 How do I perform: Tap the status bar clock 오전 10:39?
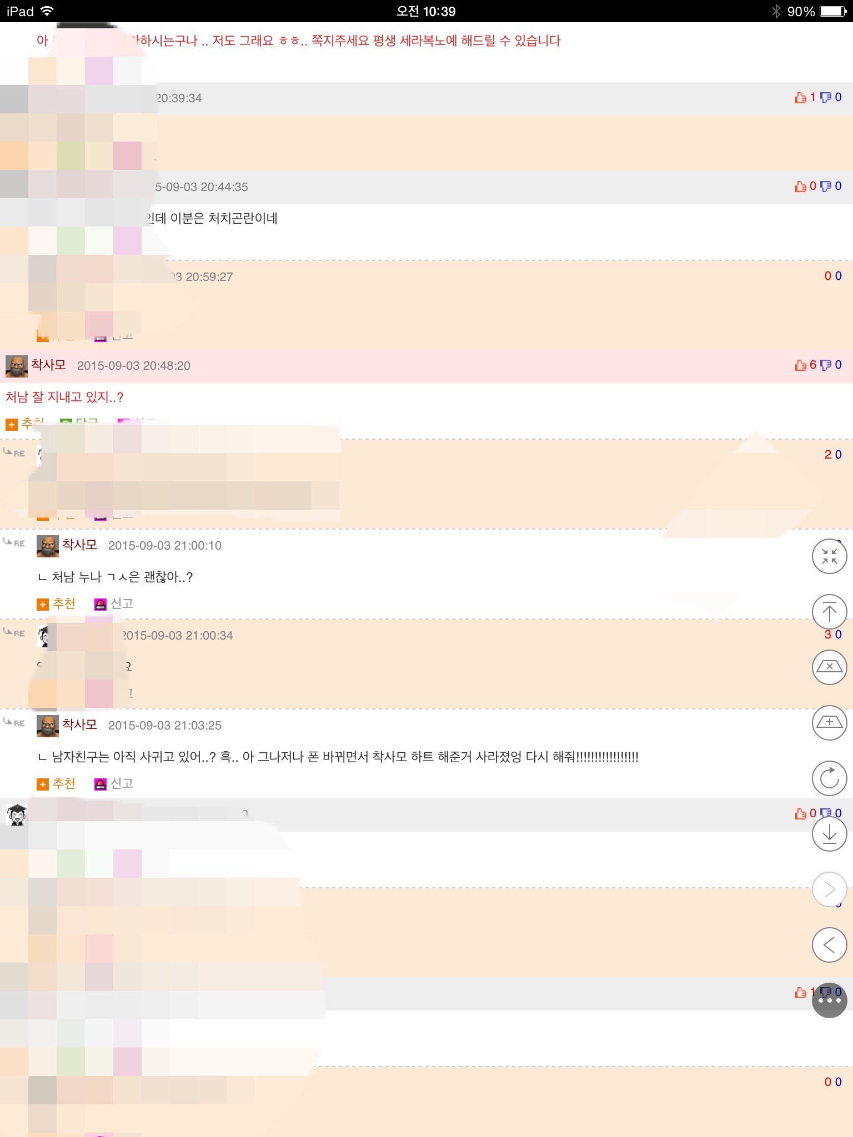[426, 11]
